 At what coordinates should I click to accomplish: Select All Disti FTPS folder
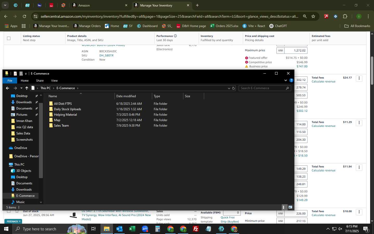[63, 103]
